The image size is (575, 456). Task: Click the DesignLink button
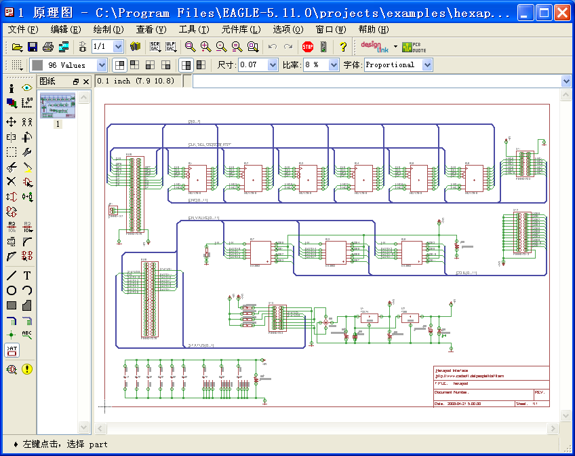(x=375, y=47)
